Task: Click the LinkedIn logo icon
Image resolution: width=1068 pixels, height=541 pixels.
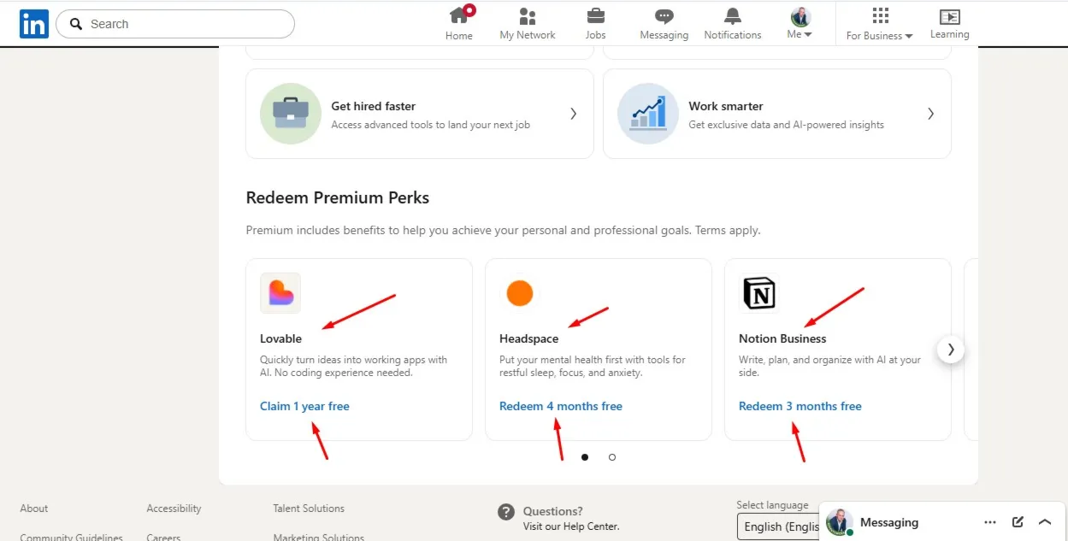Action: pos(34,24)
